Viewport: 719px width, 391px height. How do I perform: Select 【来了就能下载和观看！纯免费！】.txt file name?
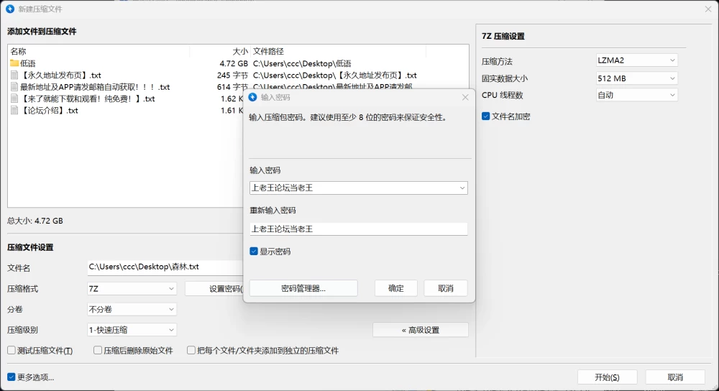click(x=88, y=98)
